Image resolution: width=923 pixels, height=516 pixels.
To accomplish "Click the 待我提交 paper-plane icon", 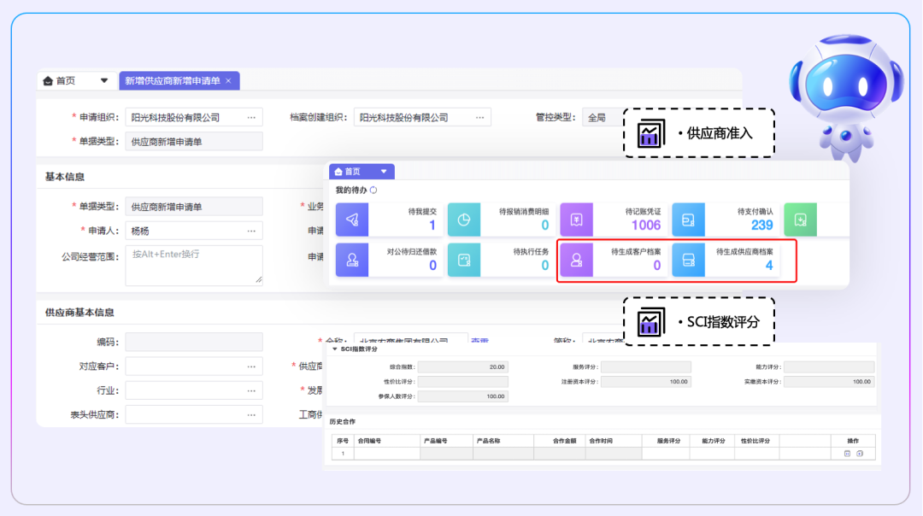I will [x=352, y=220].
